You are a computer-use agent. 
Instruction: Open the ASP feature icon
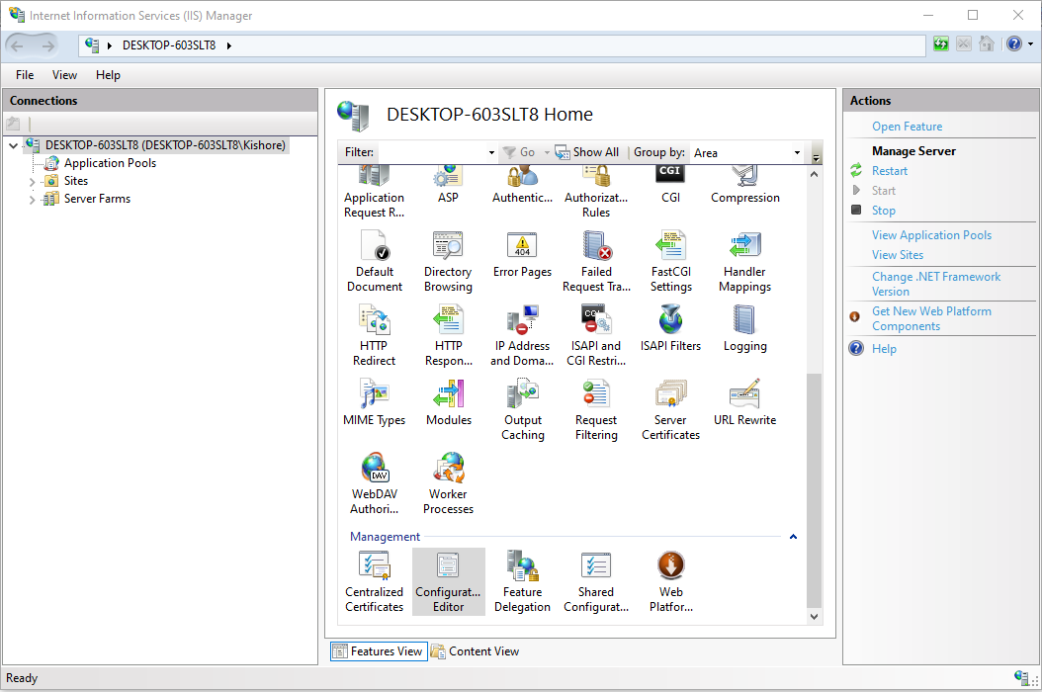(448, 186)
